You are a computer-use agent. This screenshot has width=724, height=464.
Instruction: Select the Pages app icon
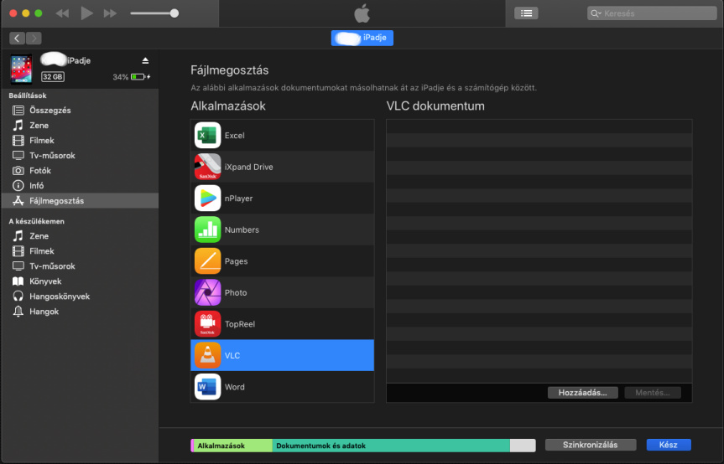[207, 260]
